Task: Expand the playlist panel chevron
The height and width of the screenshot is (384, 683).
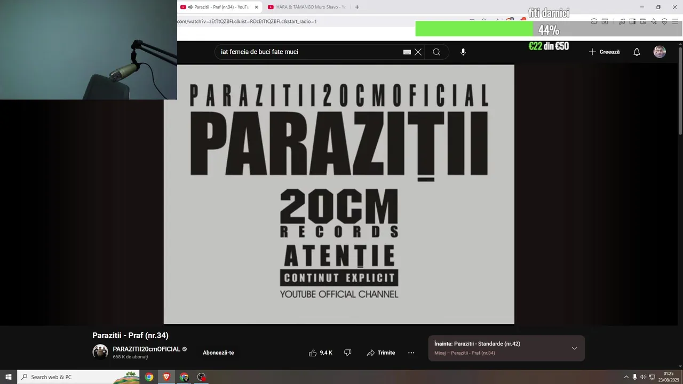Action: (574, 348)
